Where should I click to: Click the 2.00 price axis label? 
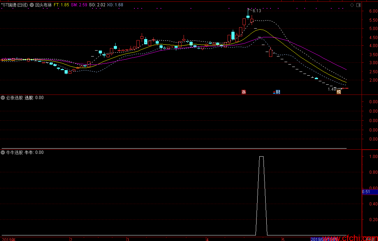(373, 80)
